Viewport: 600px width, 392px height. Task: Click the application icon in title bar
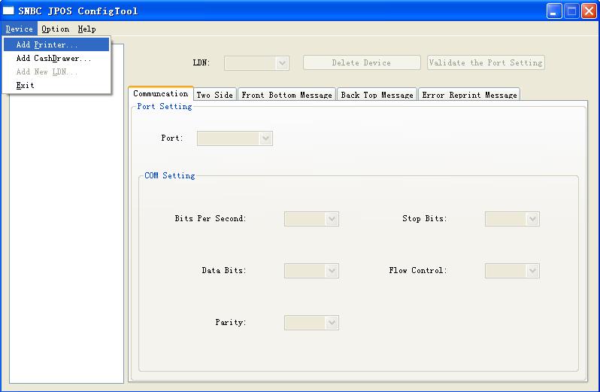pyautogui.click(x=8, y=11)
